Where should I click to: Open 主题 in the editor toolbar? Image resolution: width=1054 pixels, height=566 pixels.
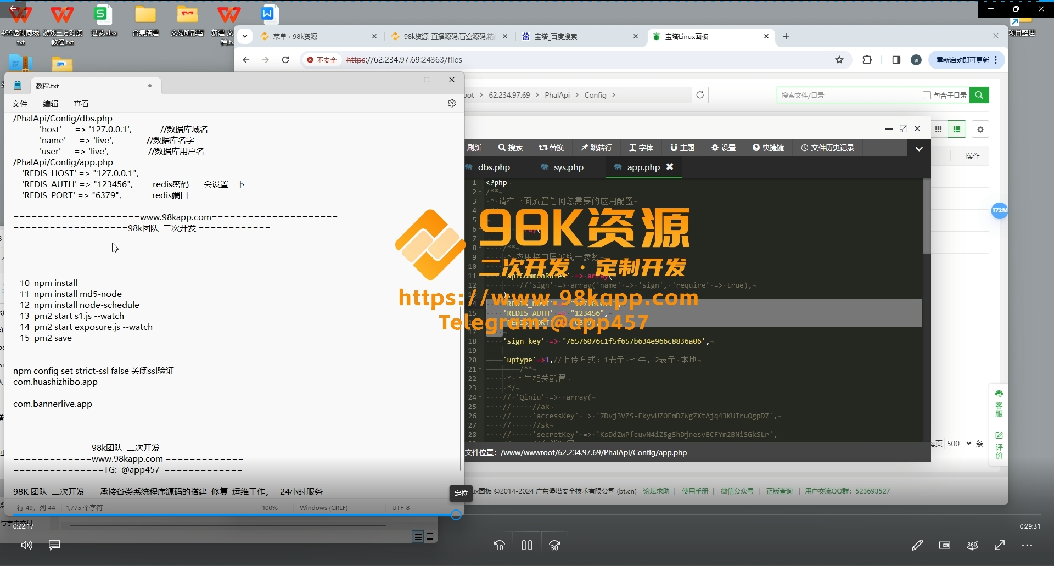tap(682, 148)
